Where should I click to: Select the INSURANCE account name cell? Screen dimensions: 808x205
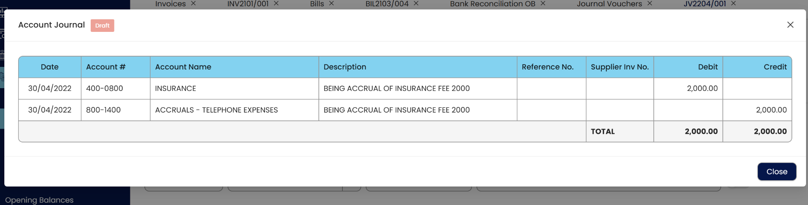coord(176,89)
